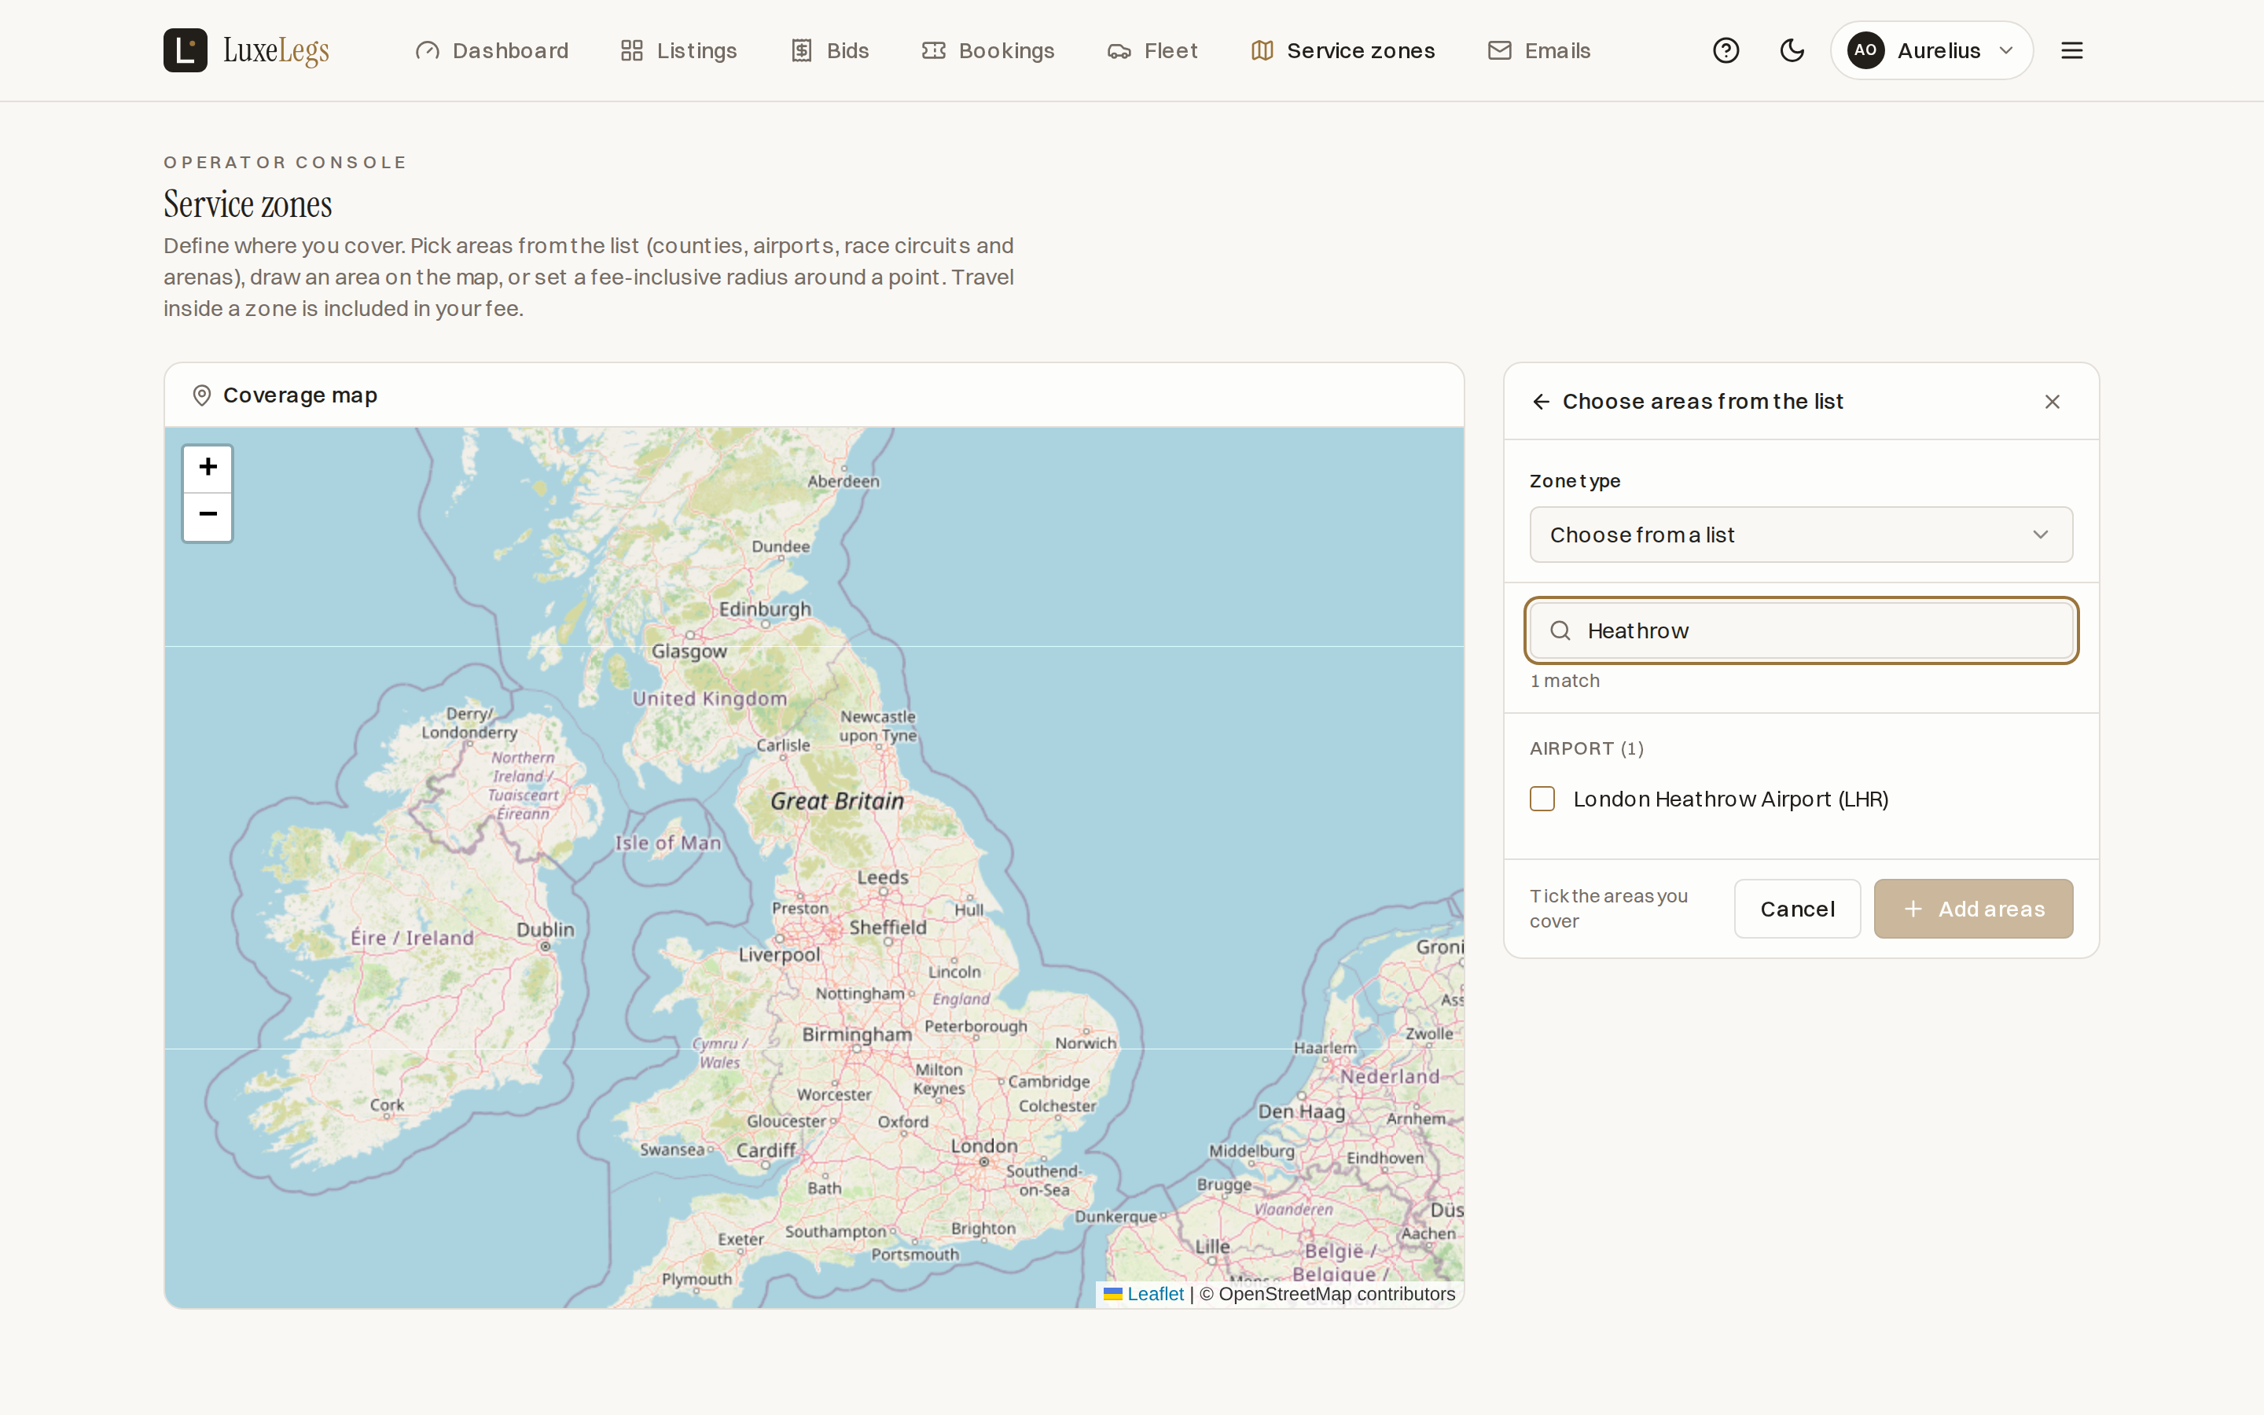Open the Leaflet attribution link

tap(1155, 1294)
